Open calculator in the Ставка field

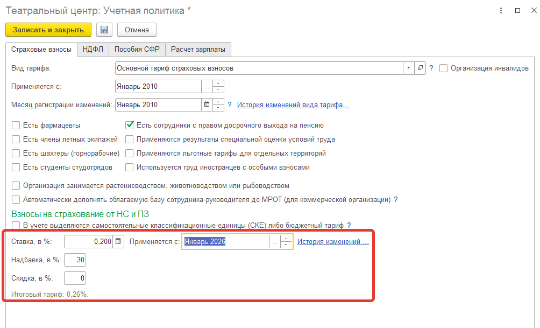coord(118,241)
